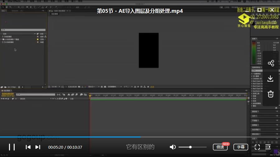Click the share icon in the side panel

[271, 63]
